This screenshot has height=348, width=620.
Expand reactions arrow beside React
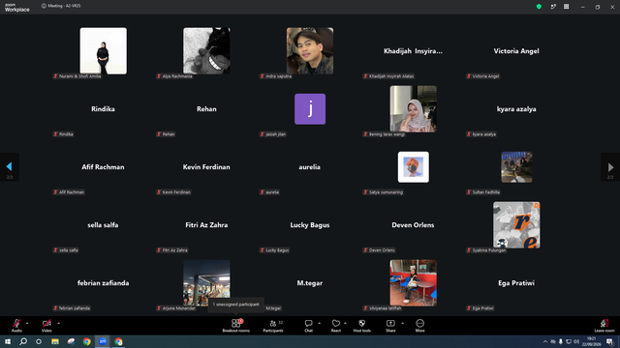coord(345,323)
